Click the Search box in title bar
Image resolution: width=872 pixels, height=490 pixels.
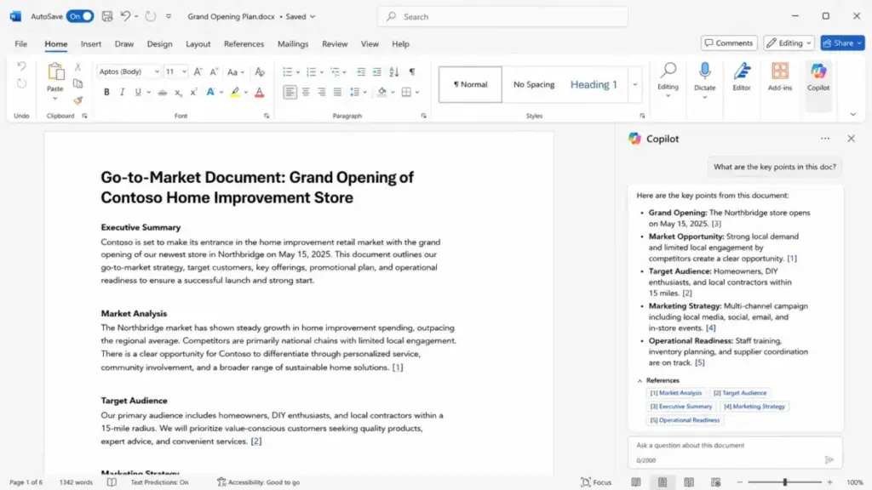[x=502, y=17]
